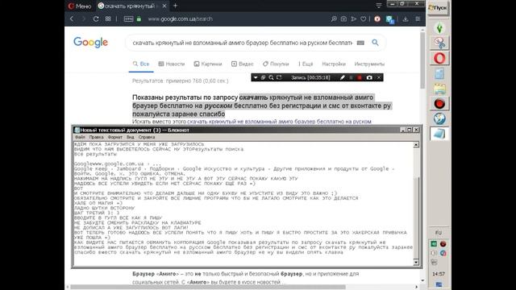Click the taskbar clock 14:57
Image resolution: width=516 pixels, height=290 pixels.
coord(439,274)
